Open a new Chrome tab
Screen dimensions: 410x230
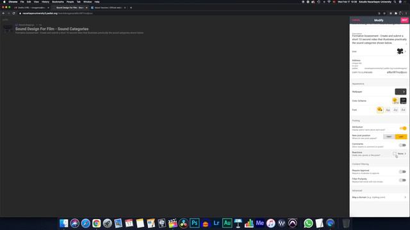coord(131,8)
